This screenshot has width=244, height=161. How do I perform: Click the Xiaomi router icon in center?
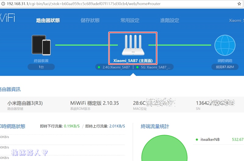point(133,45)
